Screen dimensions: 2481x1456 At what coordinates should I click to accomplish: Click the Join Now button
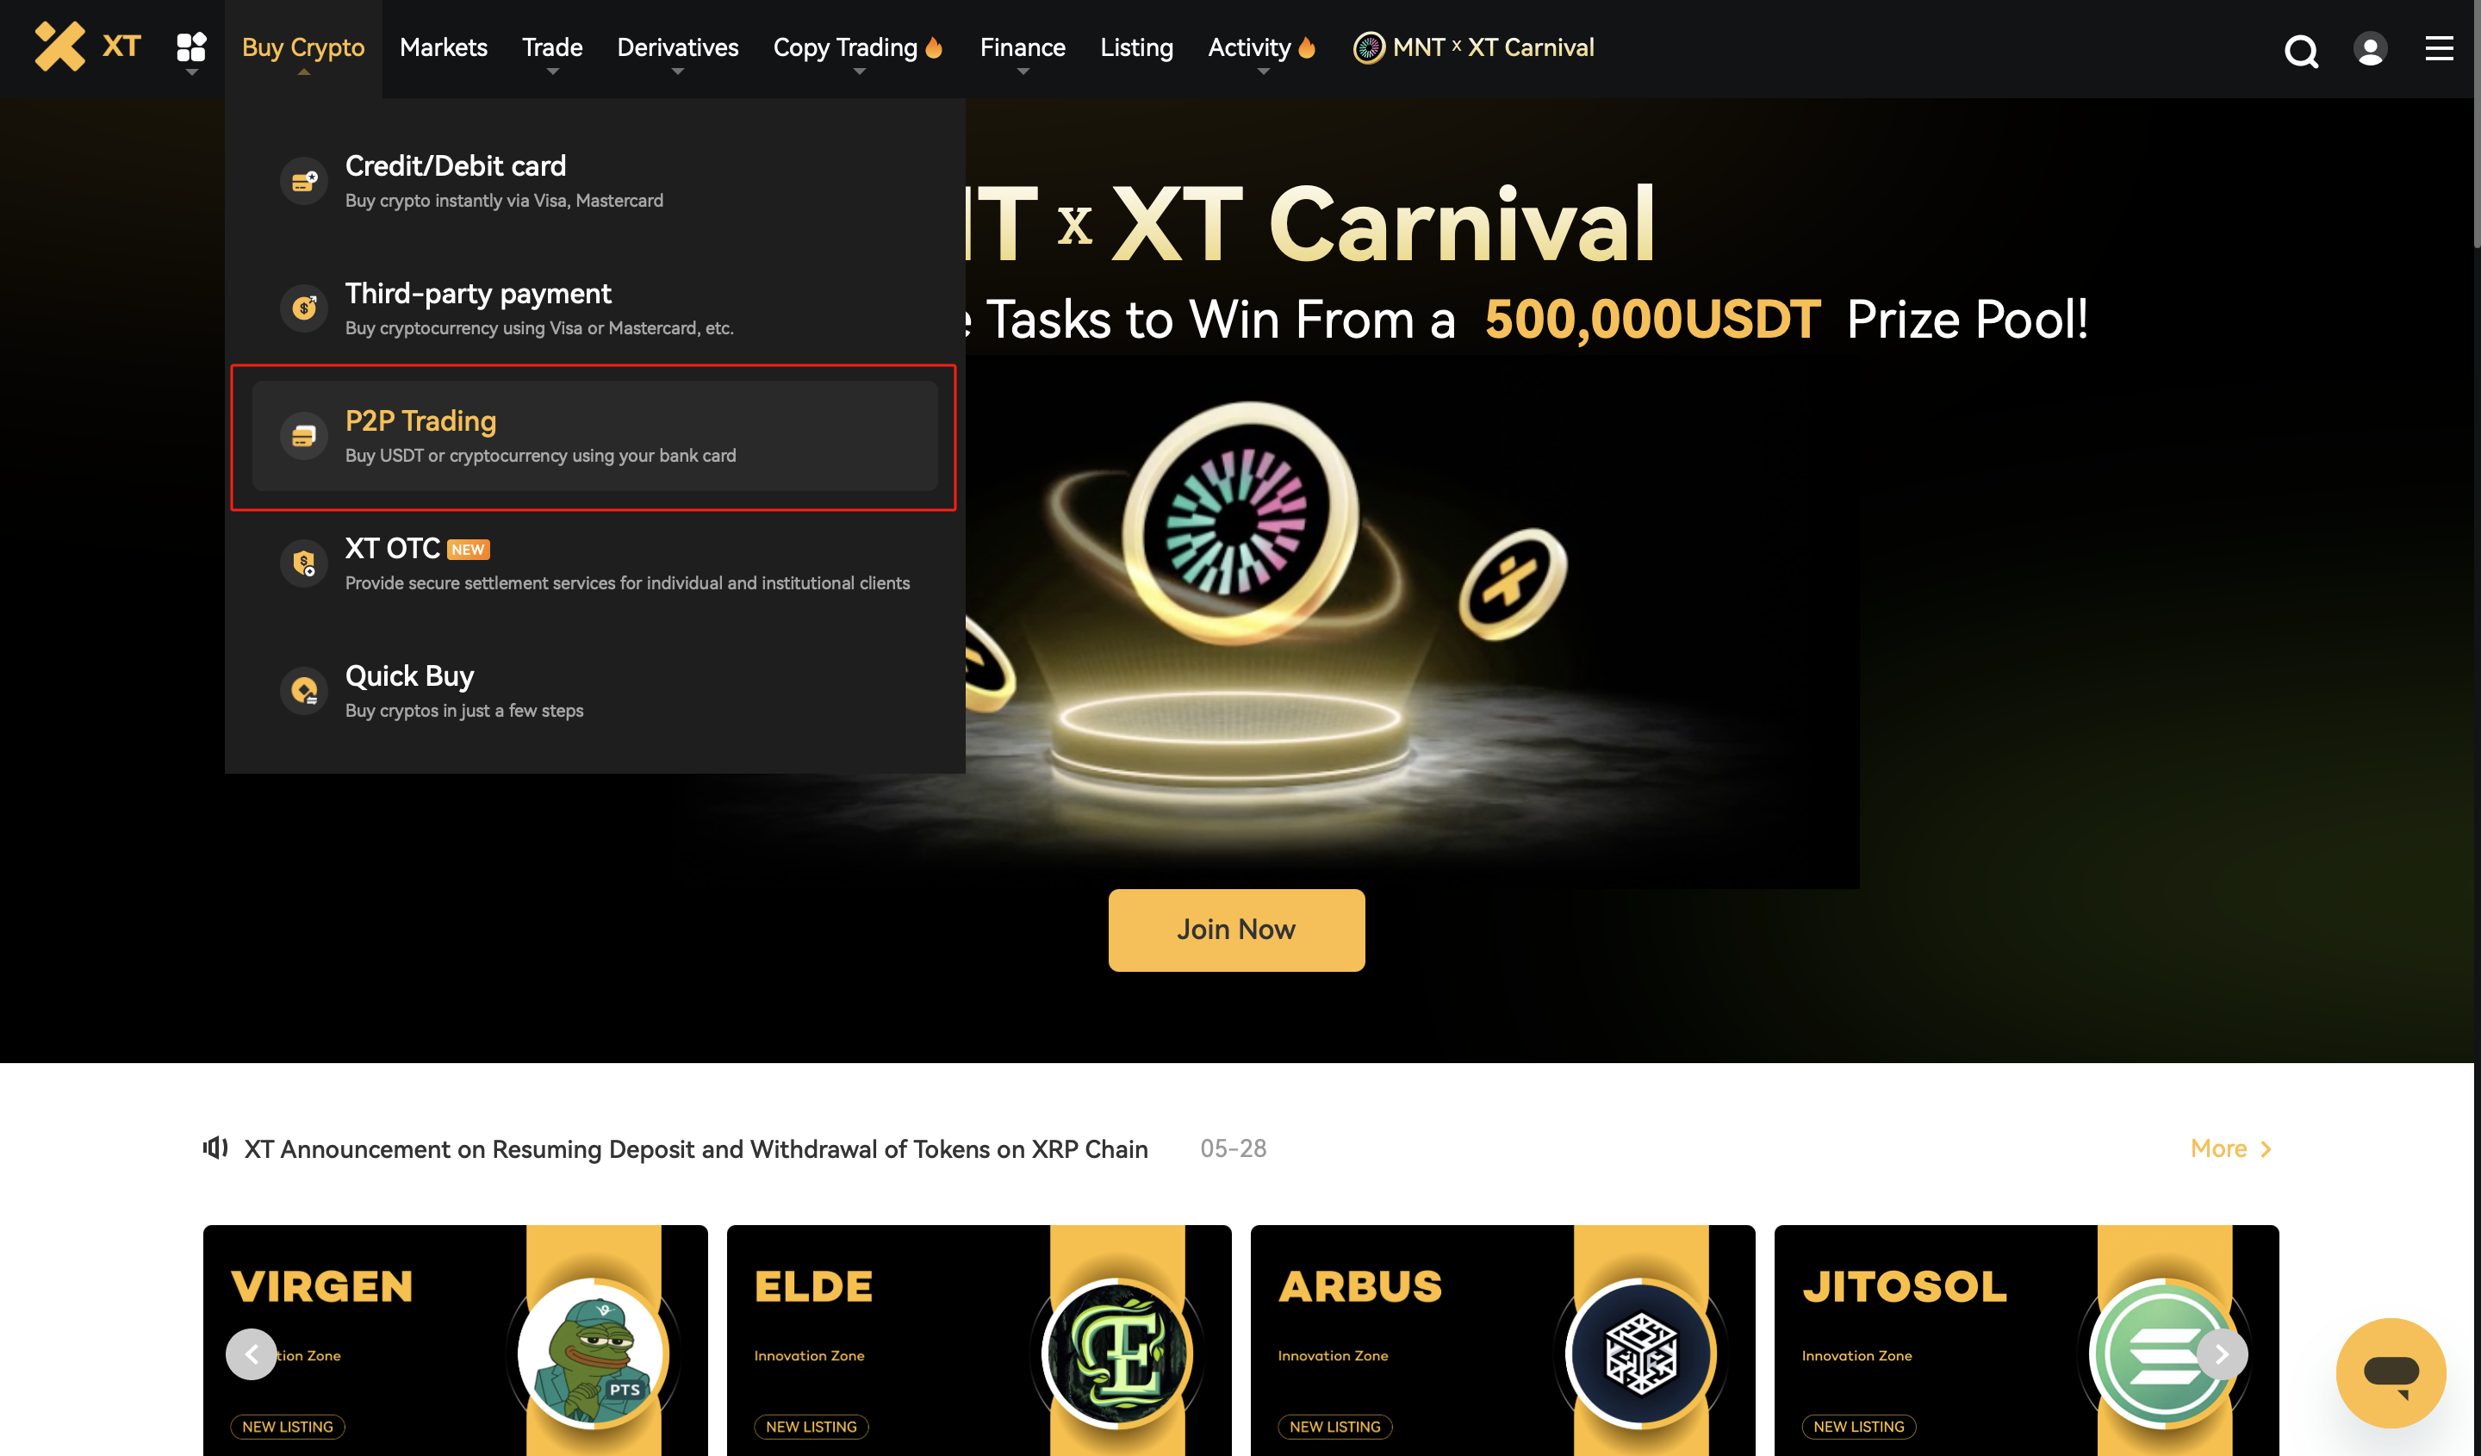tap(1236, 930)
